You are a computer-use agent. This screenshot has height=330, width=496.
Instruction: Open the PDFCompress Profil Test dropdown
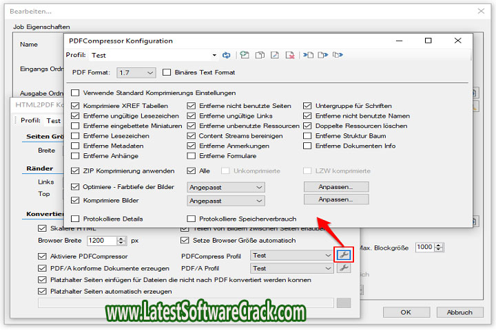[291, 255]
